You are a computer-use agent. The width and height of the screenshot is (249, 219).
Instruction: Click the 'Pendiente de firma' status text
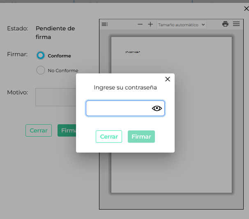(x=55, y=33)
